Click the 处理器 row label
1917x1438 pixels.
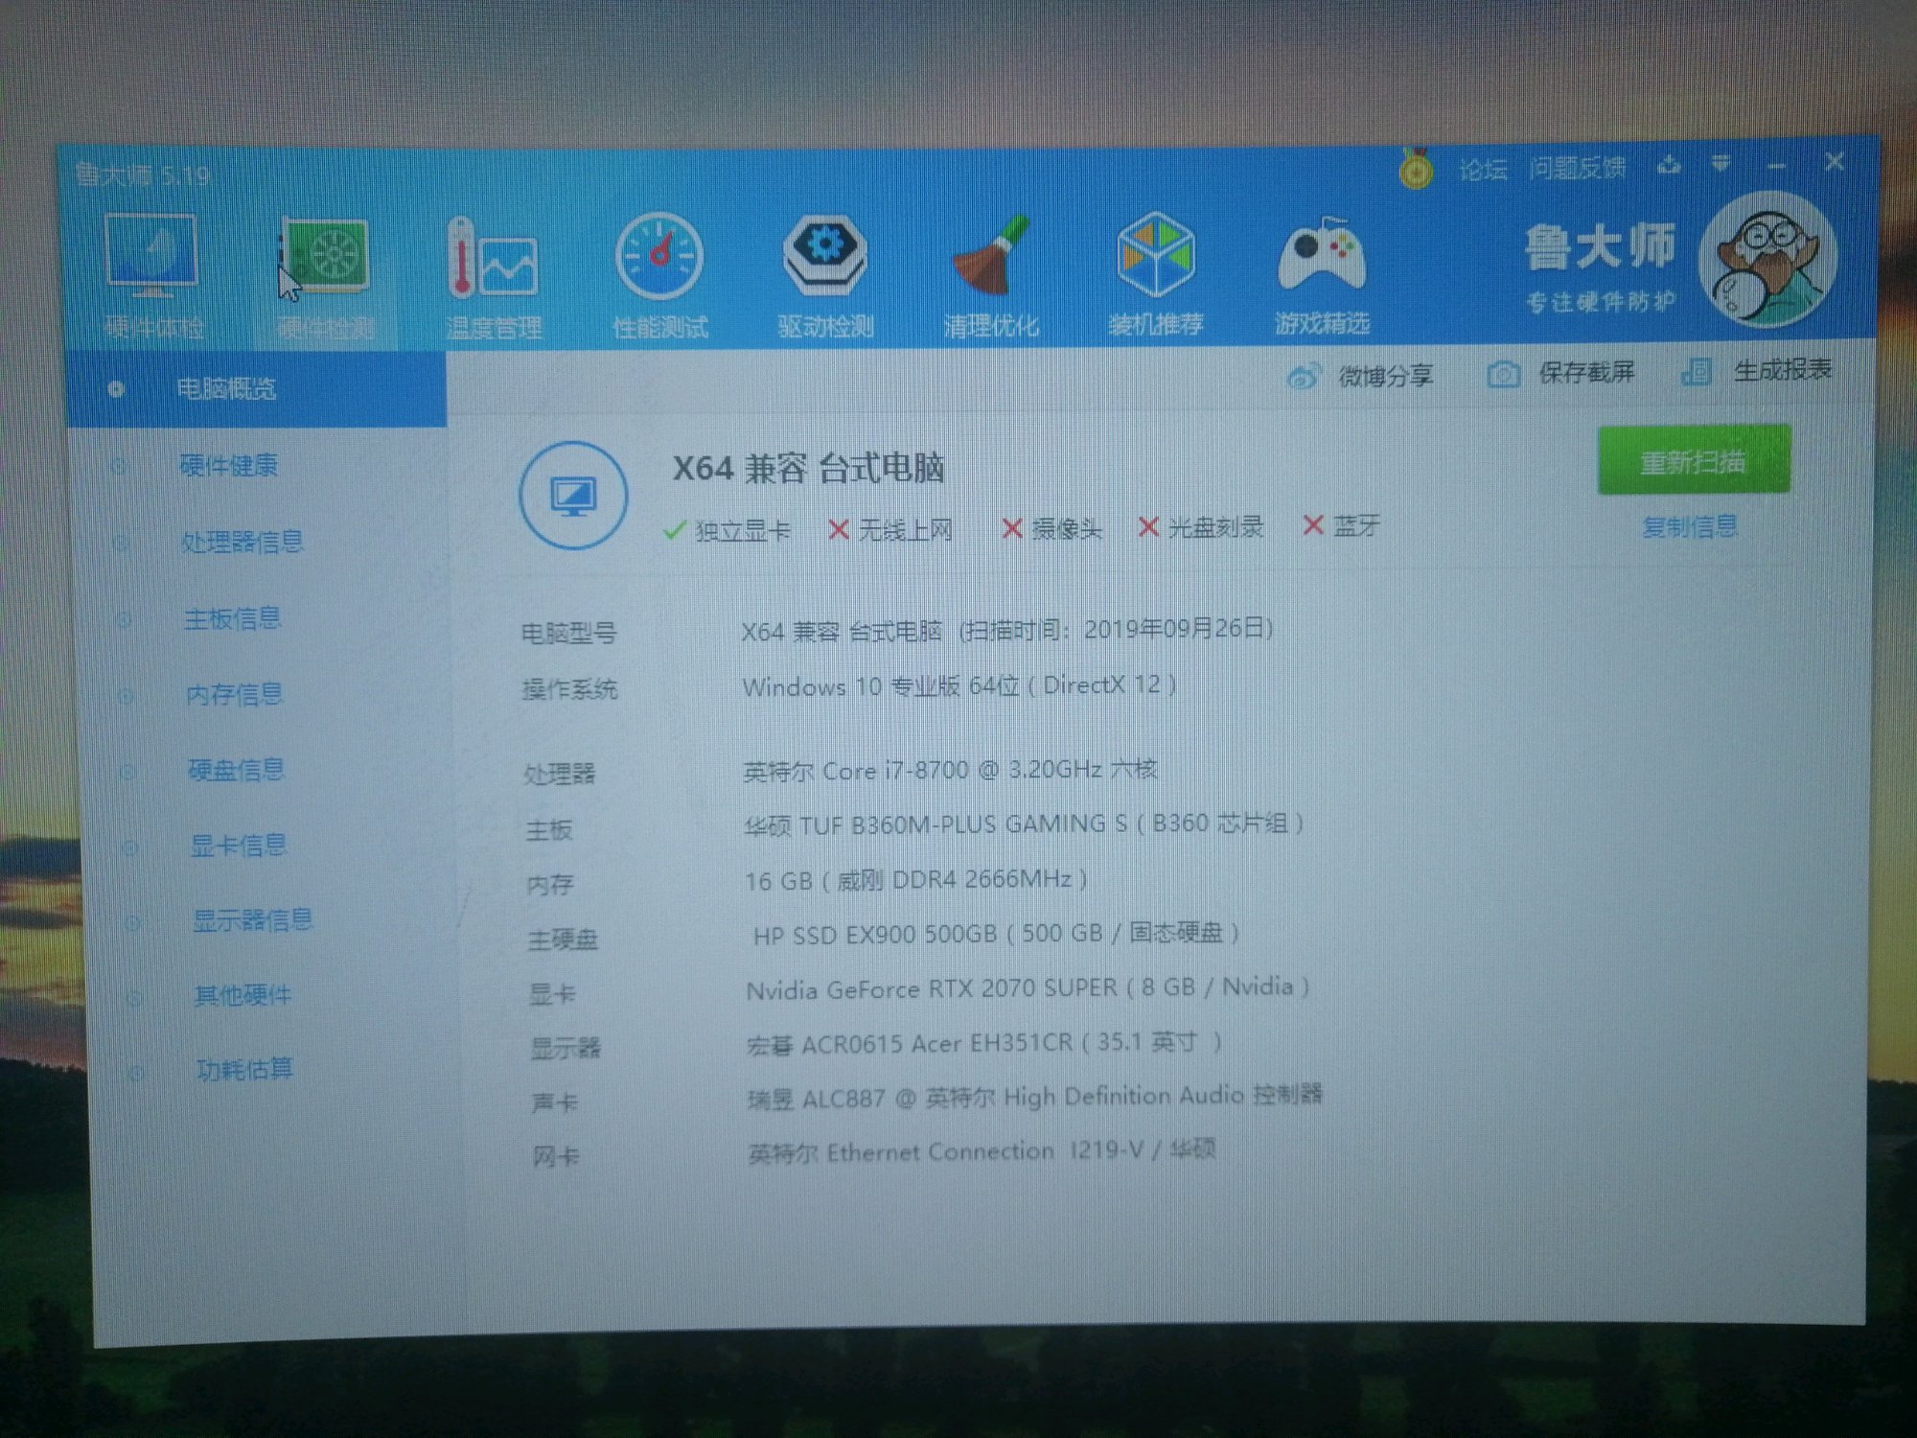560,774
